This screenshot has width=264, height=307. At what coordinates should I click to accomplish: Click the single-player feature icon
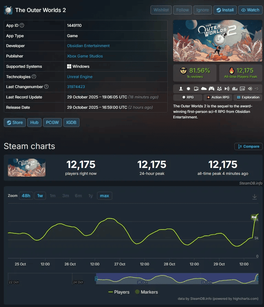tap(181, 88)
